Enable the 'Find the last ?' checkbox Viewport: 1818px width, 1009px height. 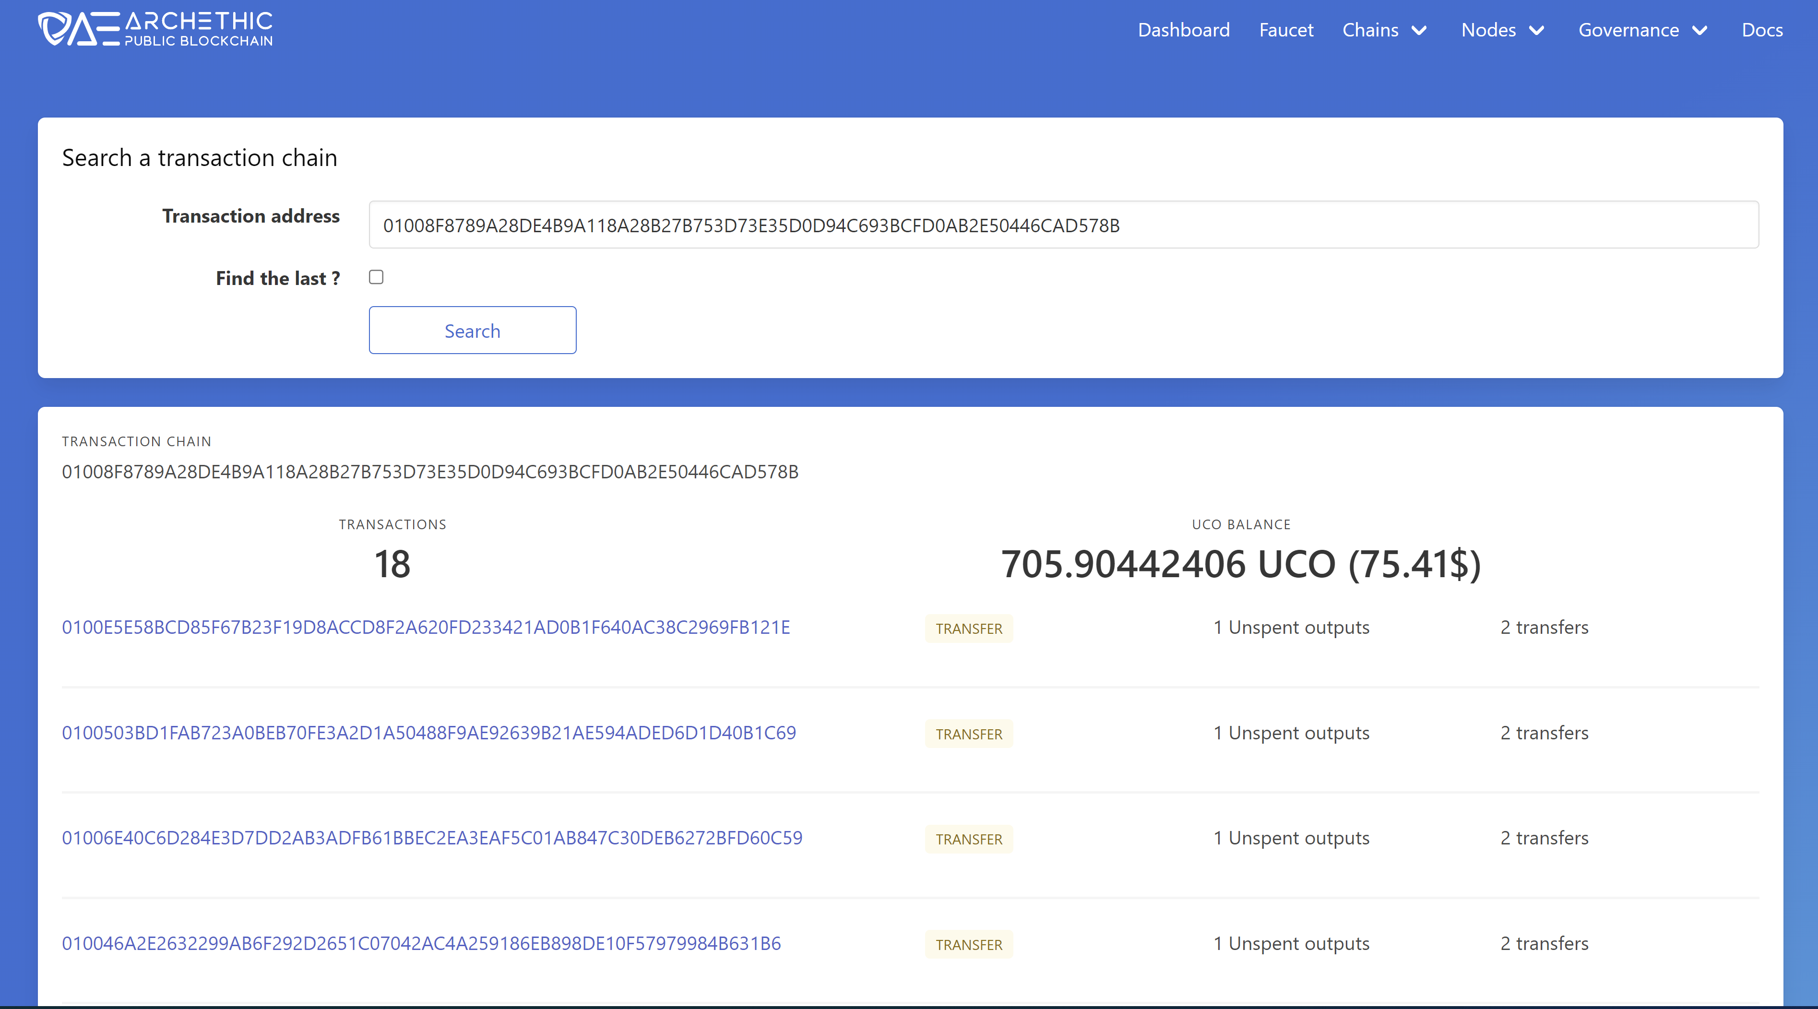coord(376,277)
